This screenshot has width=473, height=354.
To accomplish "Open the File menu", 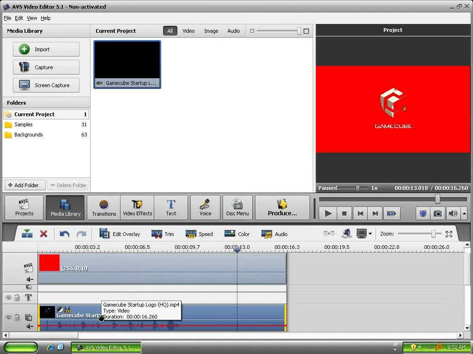I will tap(7, 18).
